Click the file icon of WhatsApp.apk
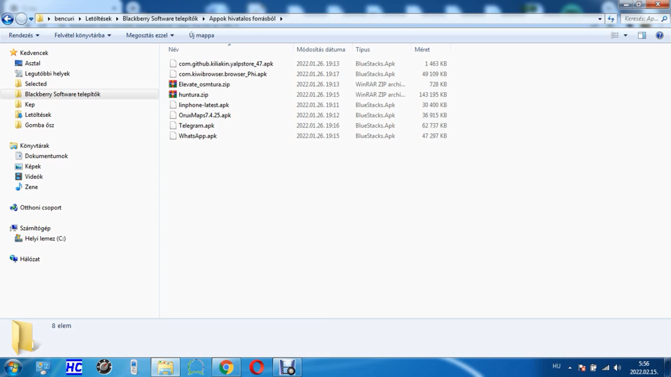Viewport: 671px width, 377px height. point(172,136)
